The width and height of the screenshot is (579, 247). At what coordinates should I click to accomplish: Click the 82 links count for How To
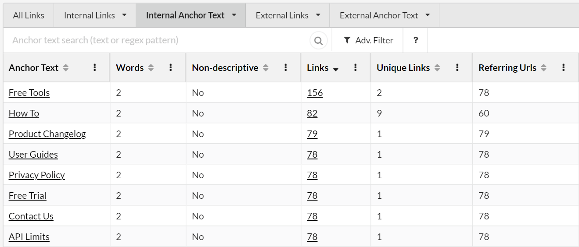click(312, 113)
